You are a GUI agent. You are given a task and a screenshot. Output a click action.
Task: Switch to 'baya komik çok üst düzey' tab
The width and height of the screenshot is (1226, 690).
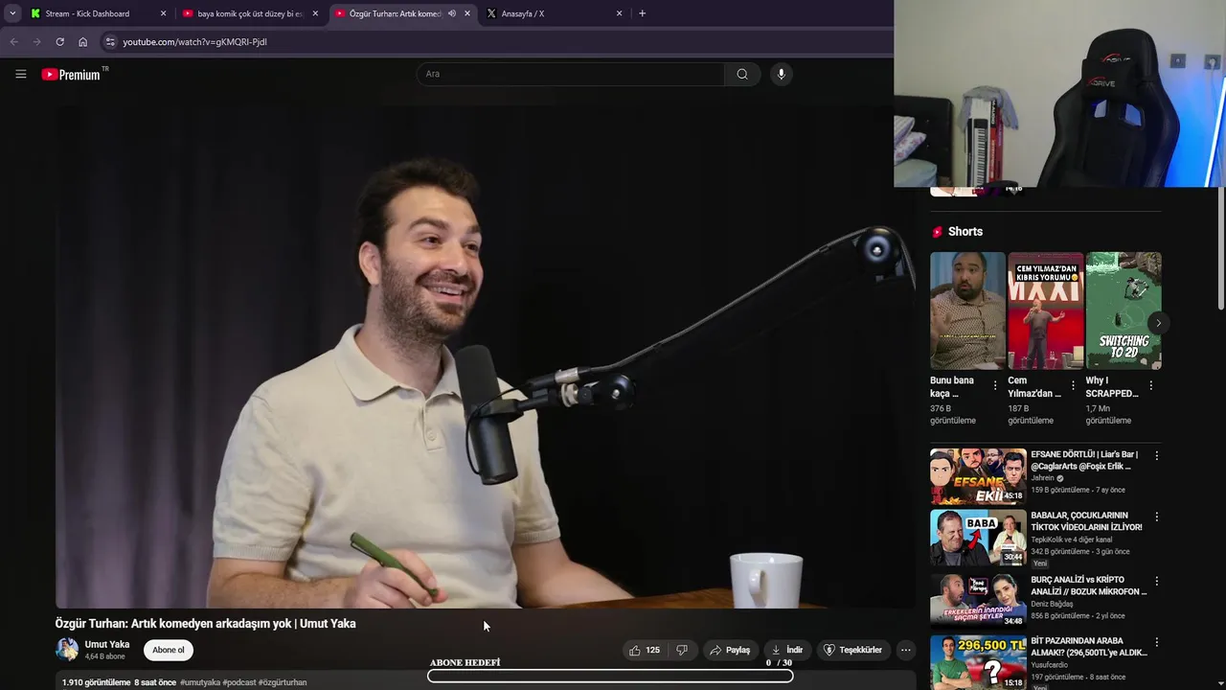tap(250, 13)
